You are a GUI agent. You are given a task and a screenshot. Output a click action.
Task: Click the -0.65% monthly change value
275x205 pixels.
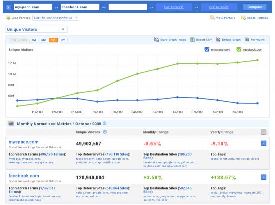(152, 144)
